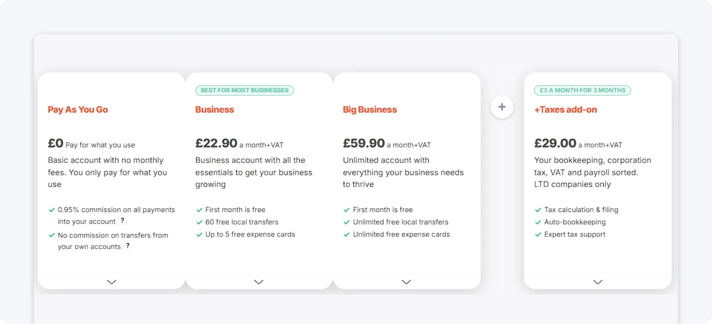The width and height of the screenshot is (712, 324).
Task: Expand the Business plan details chevron
Action: coord(259,282)
